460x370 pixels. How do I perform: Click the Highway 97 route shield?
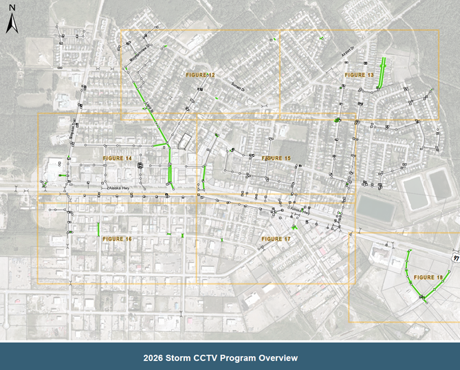(456, 258)
